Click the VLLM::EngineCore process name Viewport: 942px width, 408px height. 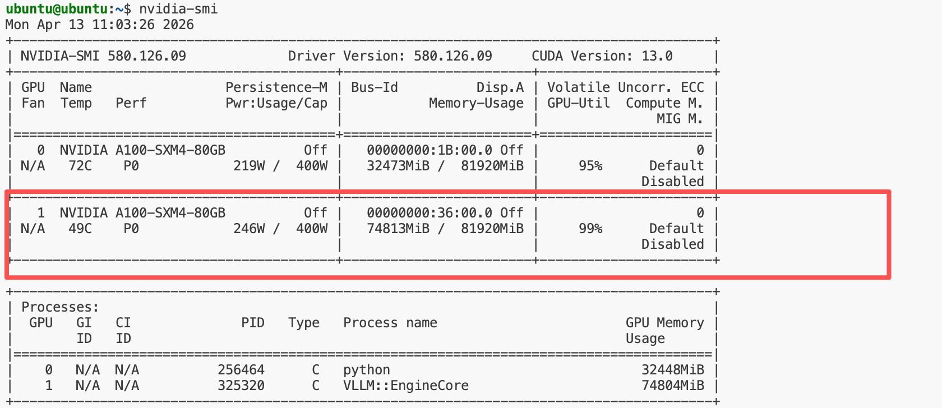click(x=405, y=386)
